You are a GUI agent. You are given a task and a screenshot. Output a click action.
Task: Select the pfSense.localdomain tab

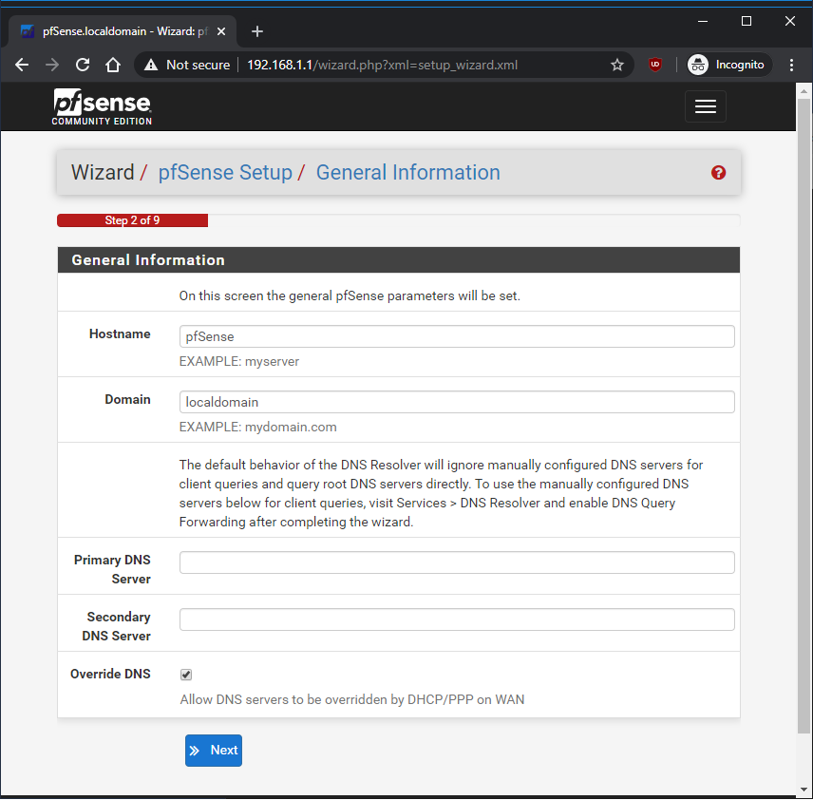tap(123, 31)
